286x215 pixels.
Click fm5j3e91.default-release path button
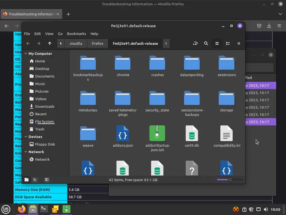[135, 43]
